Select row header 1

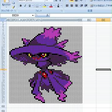3,23
